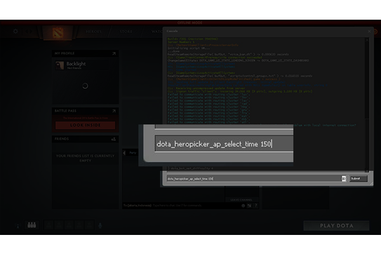The height and width of the screenshot is (254, 381).
Task: Click the Console Submit button
Action: point(358,178)
